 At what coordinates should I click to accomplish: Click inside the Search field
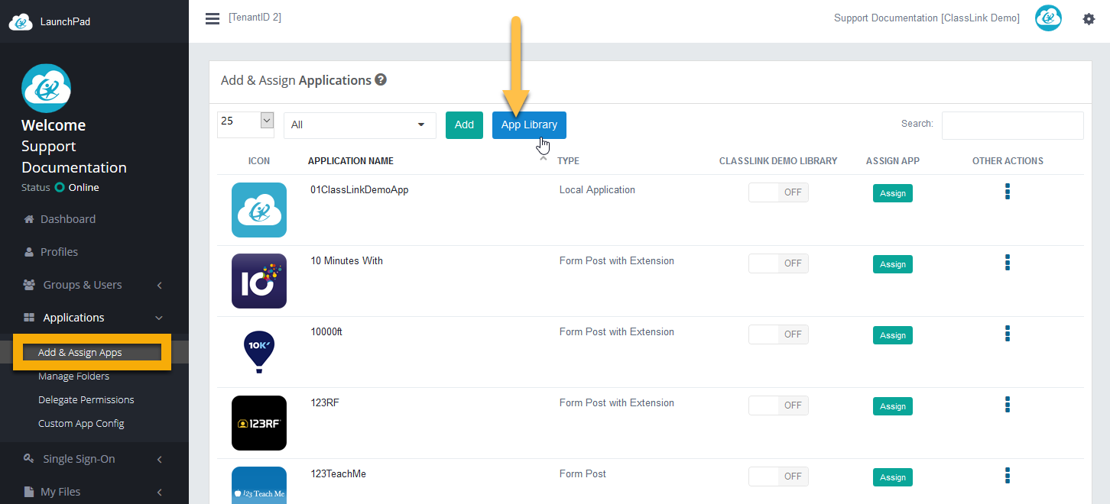coord(1012,124)
